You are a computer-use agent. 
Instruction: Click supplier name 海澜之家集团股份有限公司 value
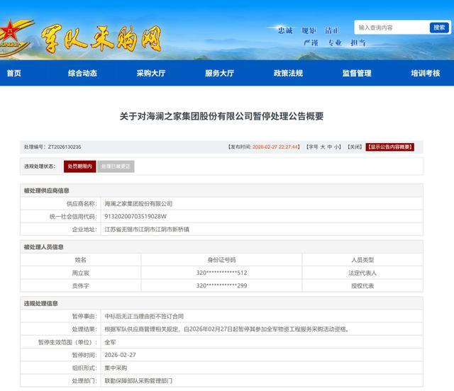coord(138,203)
